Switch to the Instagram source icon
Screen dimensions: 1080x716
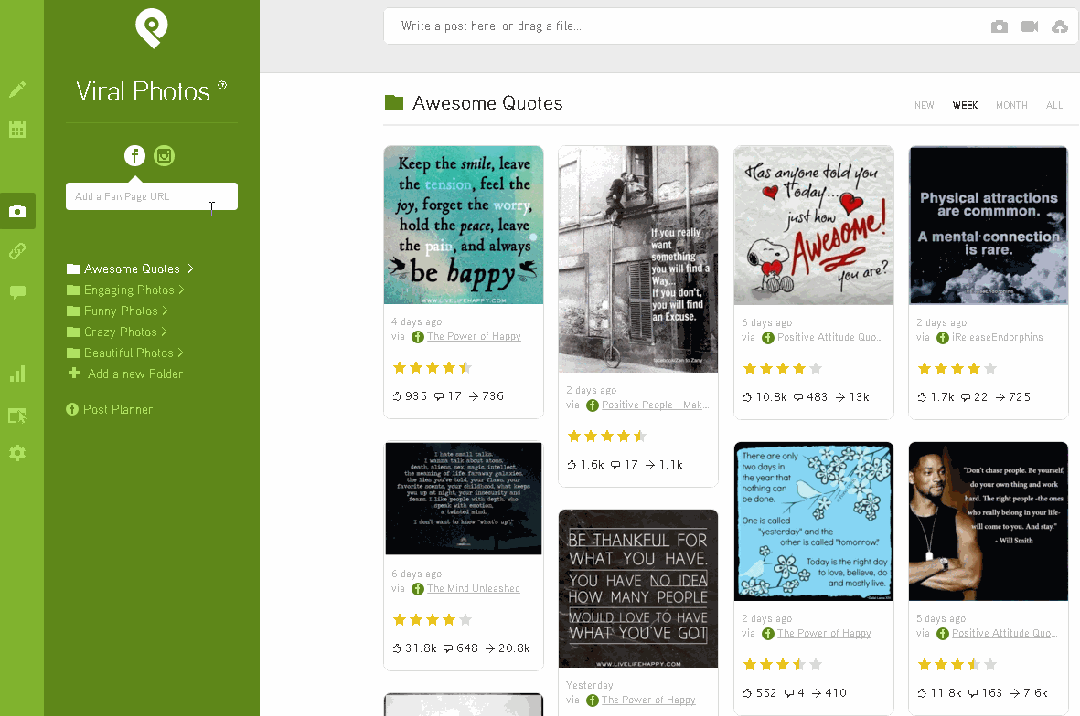coord(164,156)
